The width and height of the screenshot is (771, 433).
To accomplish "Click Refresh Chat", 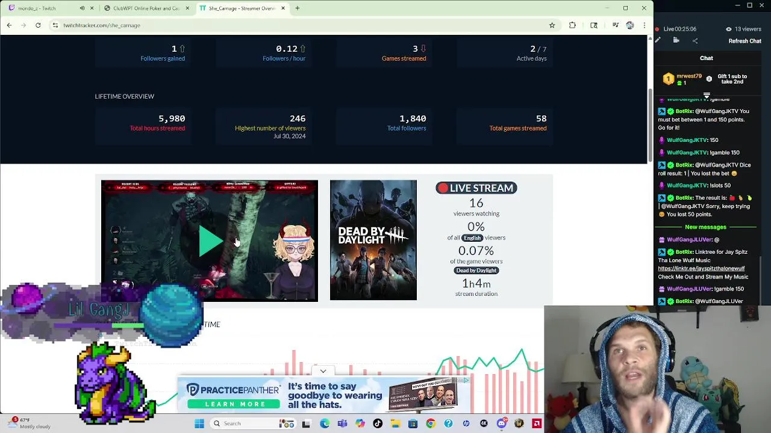I will pyautogui.click(x=745, y=41).
